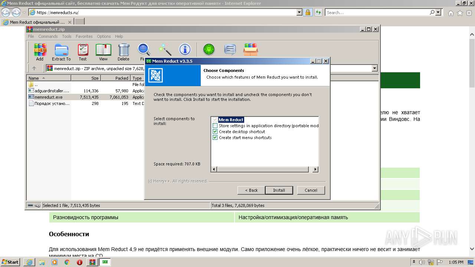Click the Comment speech bubble icon
This screenshot has height=267, width=475.
tap(230, 50)
